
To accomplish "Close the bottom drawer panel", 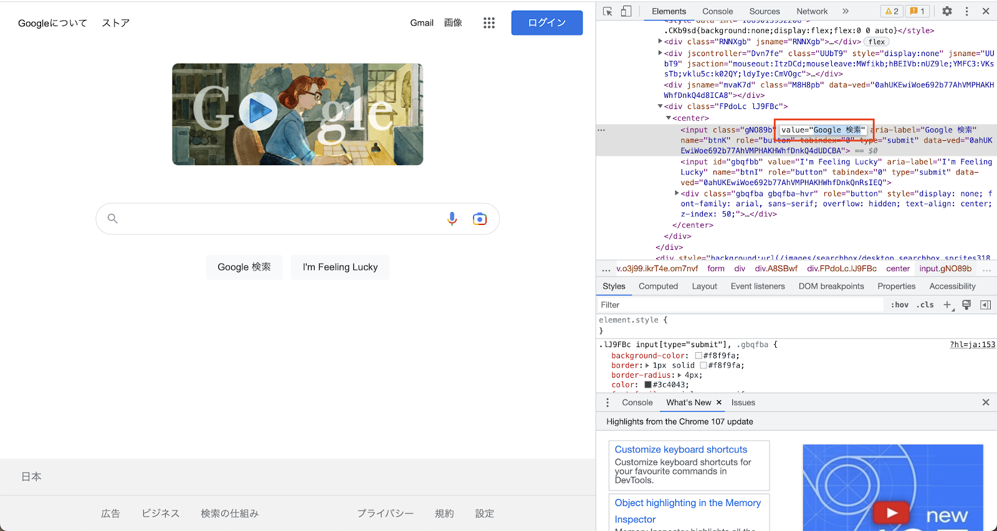I will tap(986, 403).
